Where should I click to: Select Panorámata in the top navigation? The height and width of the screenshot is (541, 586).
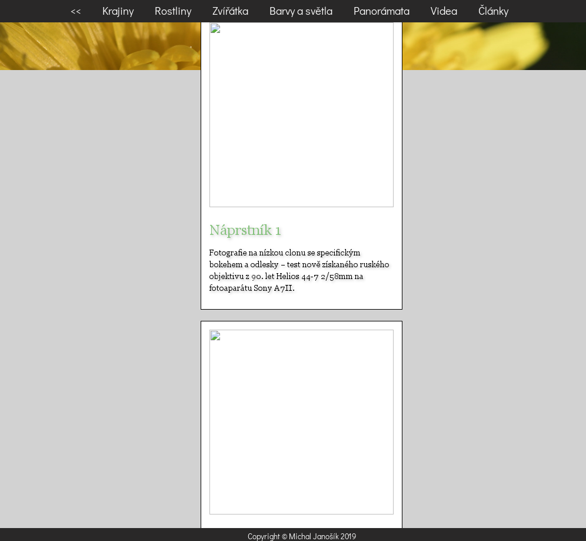[381, 11]
